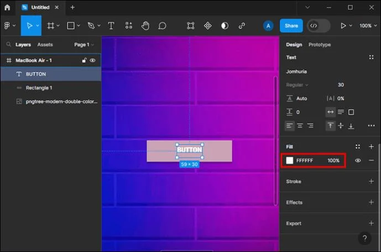381x252 pixels.
Task: Toggle Dev Mode switch
Action: point(319,25)
